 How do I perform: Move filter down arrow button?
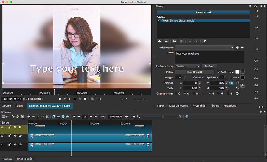(196, 41)
